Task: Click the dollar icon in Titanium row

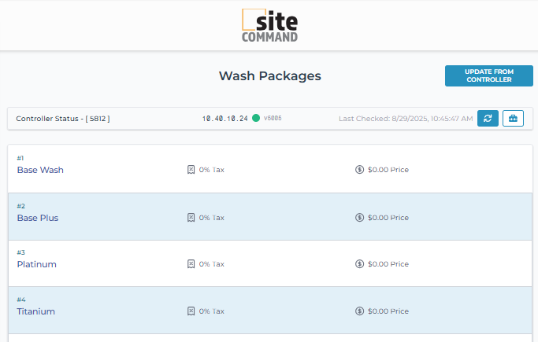Action: pos(359,311)
